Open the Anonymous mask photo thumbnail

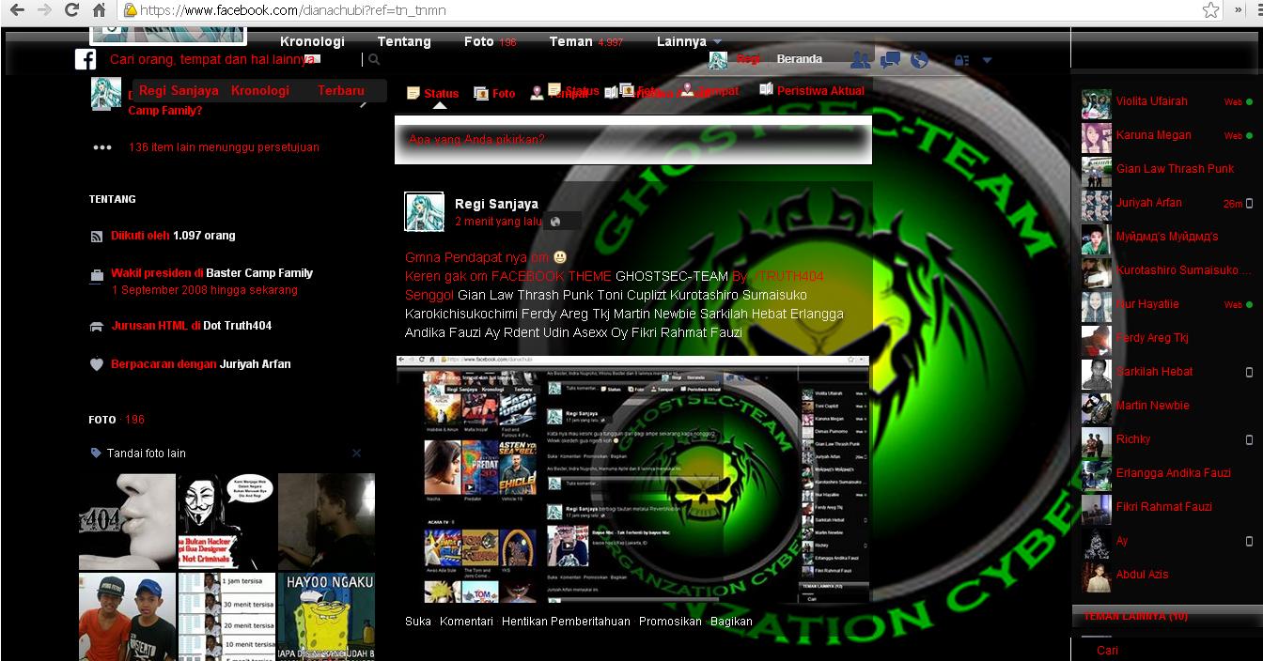[x=226, y=521]
